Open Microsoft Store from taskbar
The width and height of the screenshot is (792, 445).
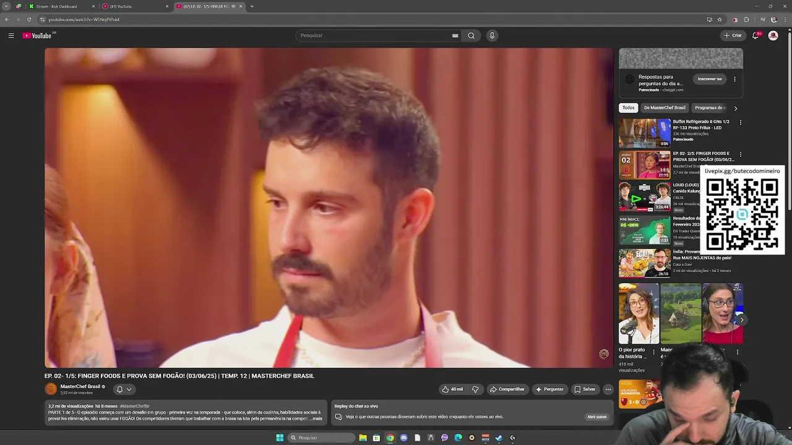click(376, 438)
